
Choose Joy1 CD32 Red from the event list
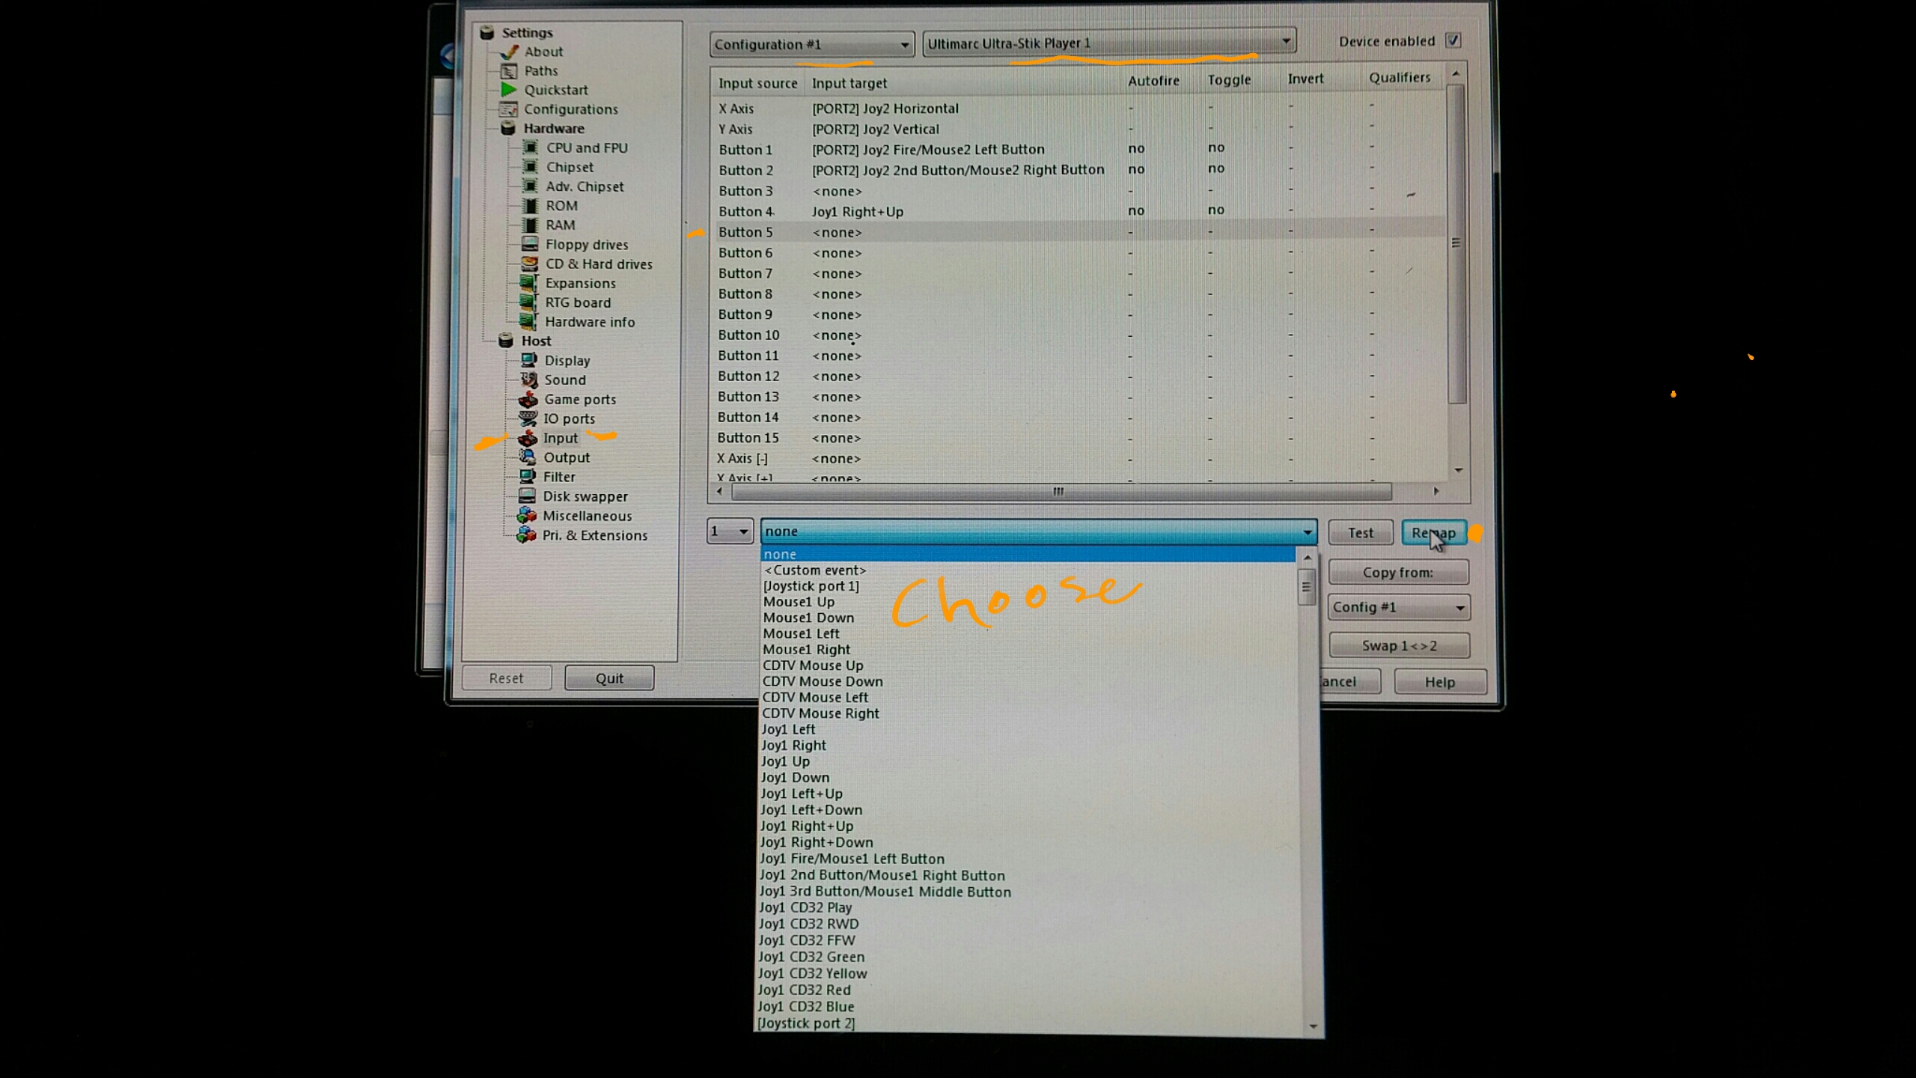(x=805, y=990)
